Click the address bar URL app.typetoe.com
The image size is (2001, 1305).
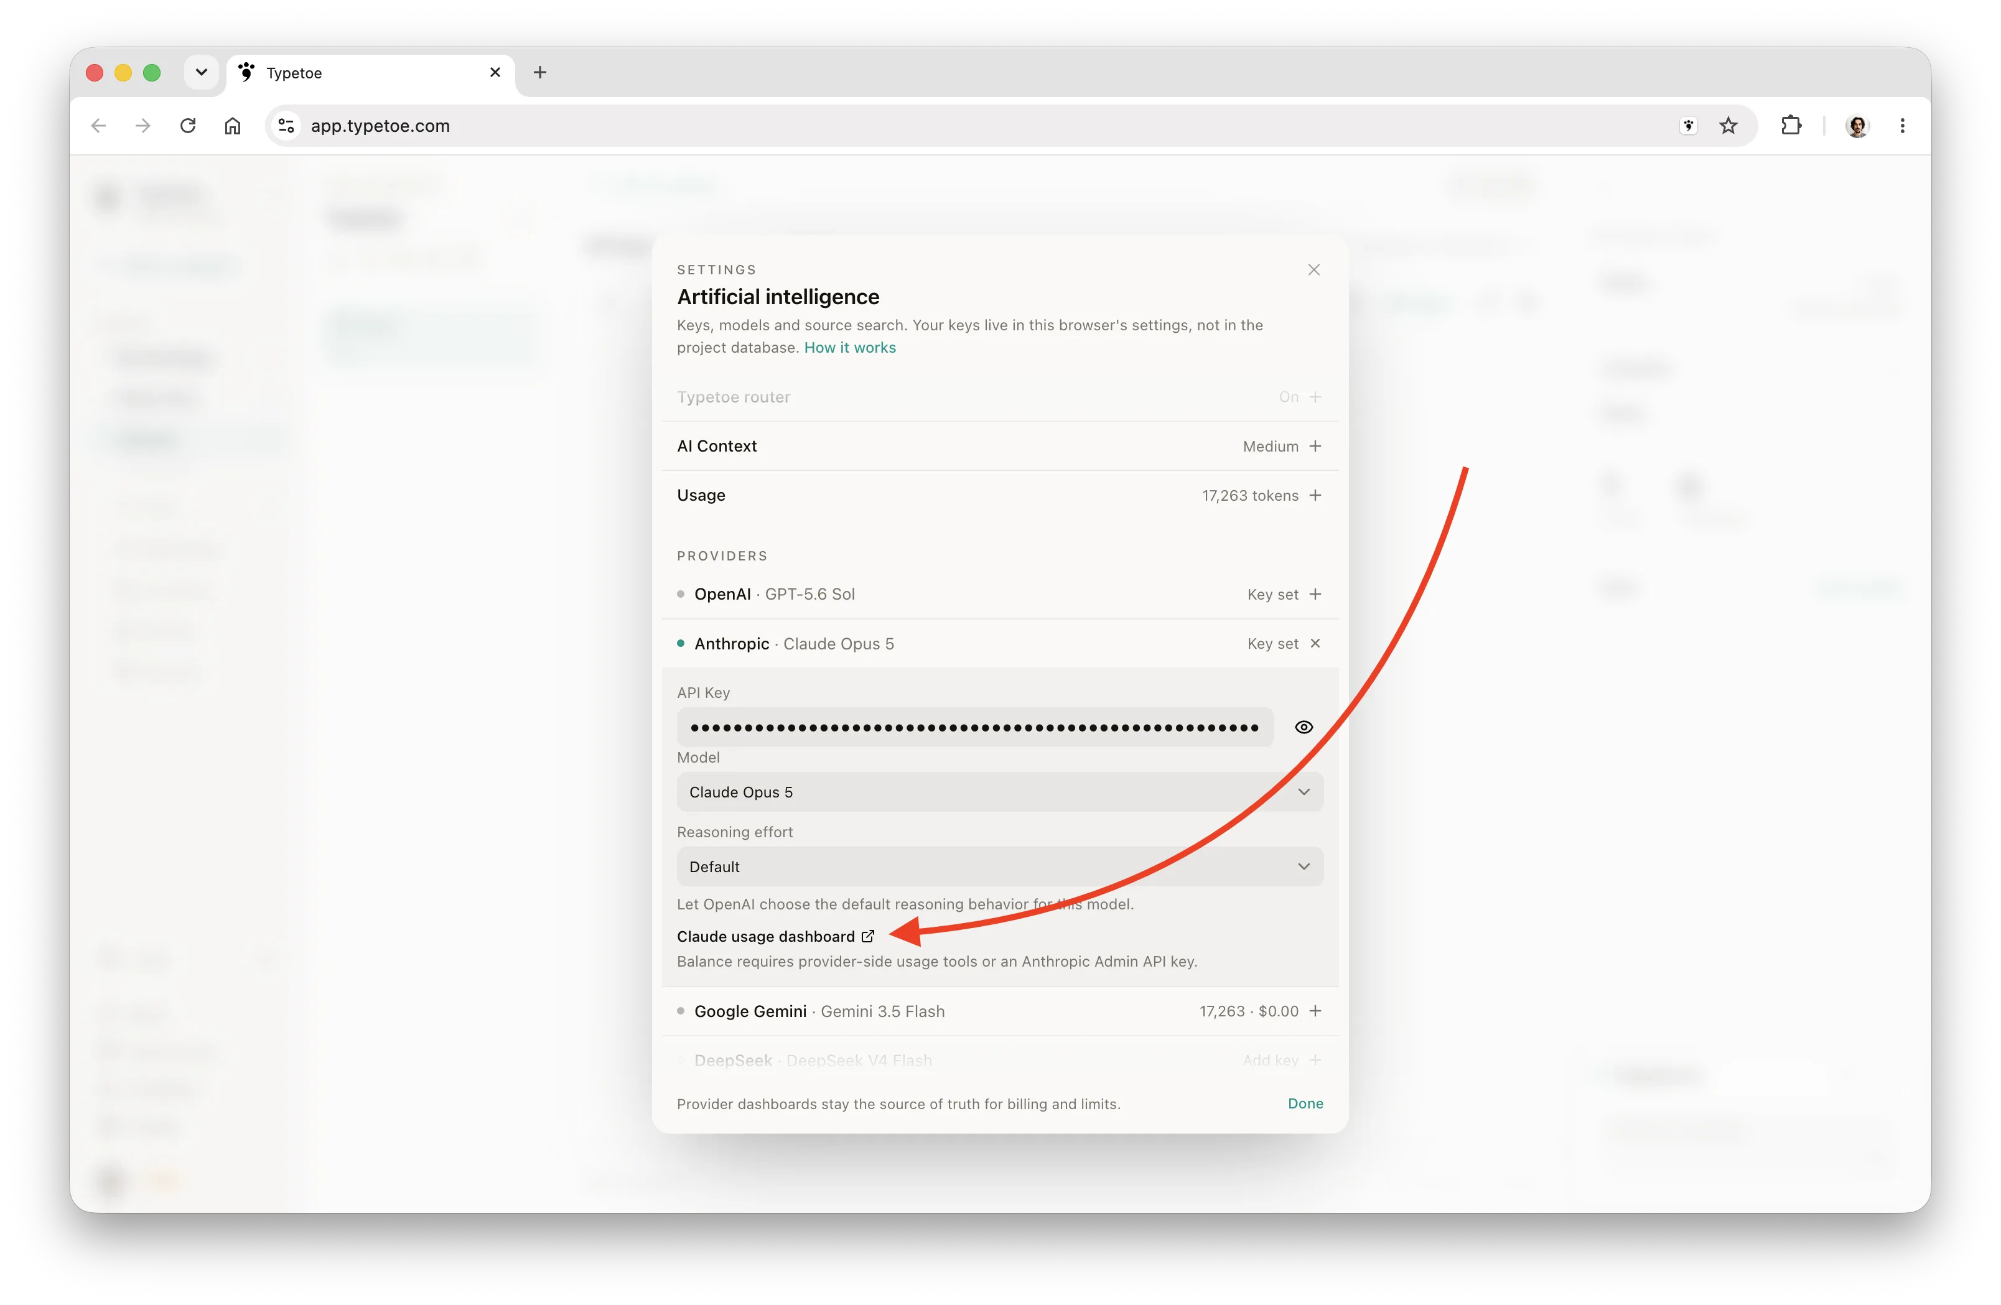pyautogui.click(x=380, y=126)
